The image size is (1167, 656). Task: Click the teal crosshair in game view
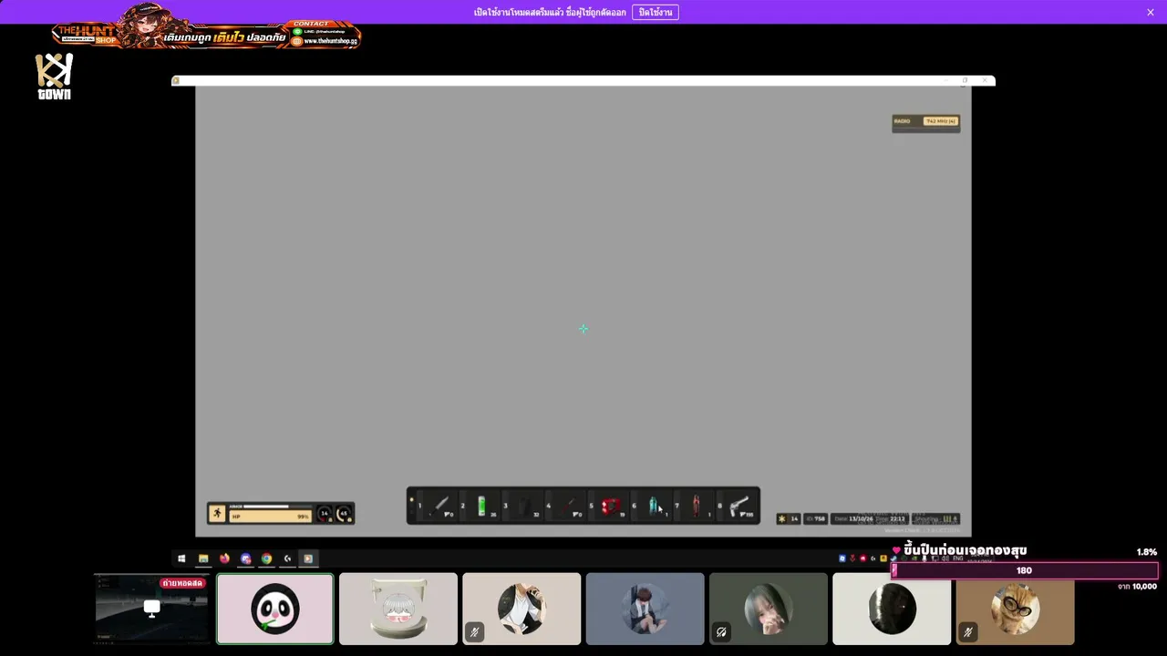click(x=583, y=329)
